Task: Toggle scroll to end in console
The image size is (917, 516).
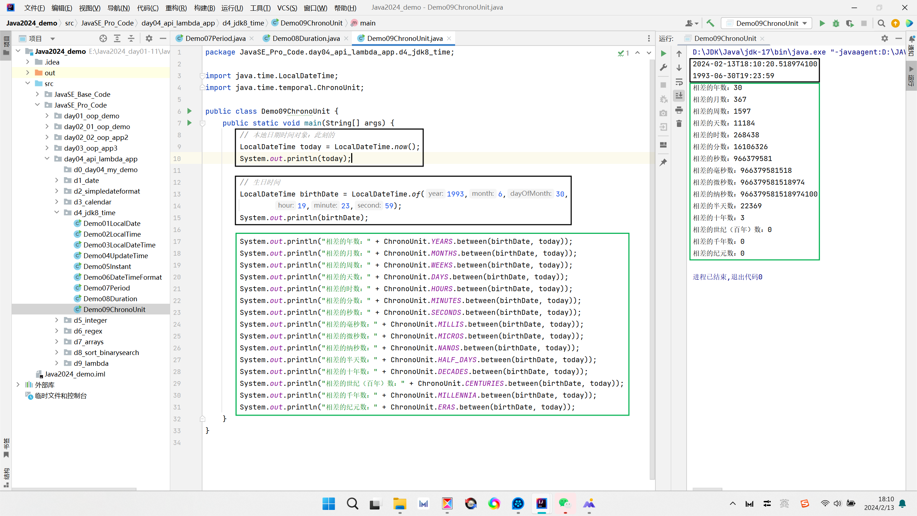Action: [x=679, y=96]
